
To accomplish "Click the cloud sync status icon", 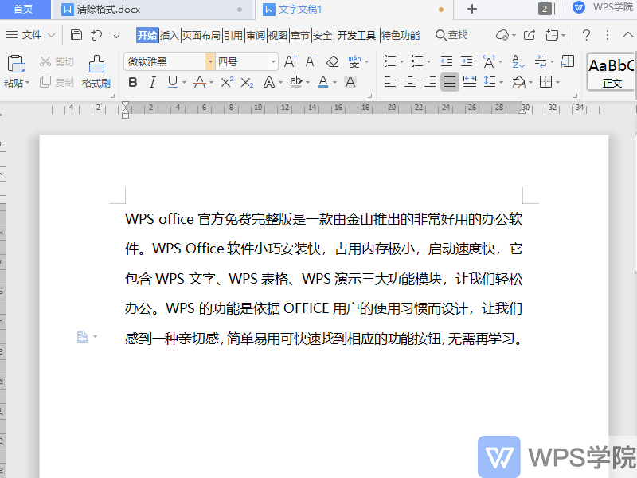I will pyautogui.click(x=502, y=35).
